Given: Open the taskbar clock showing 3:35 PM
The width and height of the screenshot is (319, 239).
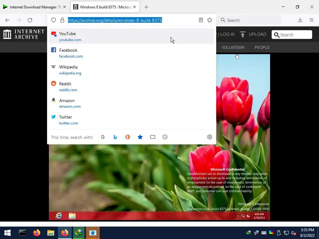Looking at the screenshot, I should point(307,233).
